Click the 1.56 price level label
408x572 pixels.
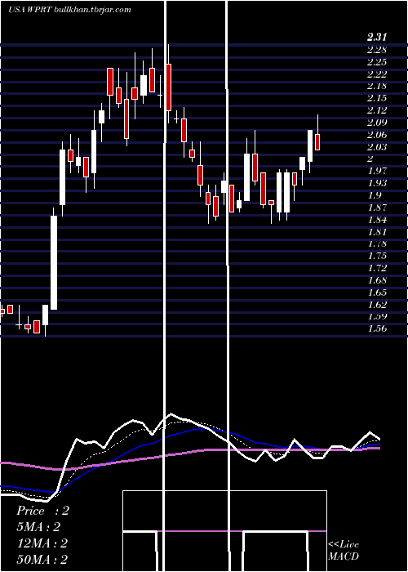point(377,328)
